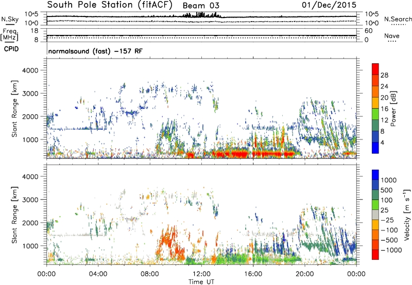Click the red top segment of Power color bar
This screenshot has width=412, height=285.
(x=375, y=69)
